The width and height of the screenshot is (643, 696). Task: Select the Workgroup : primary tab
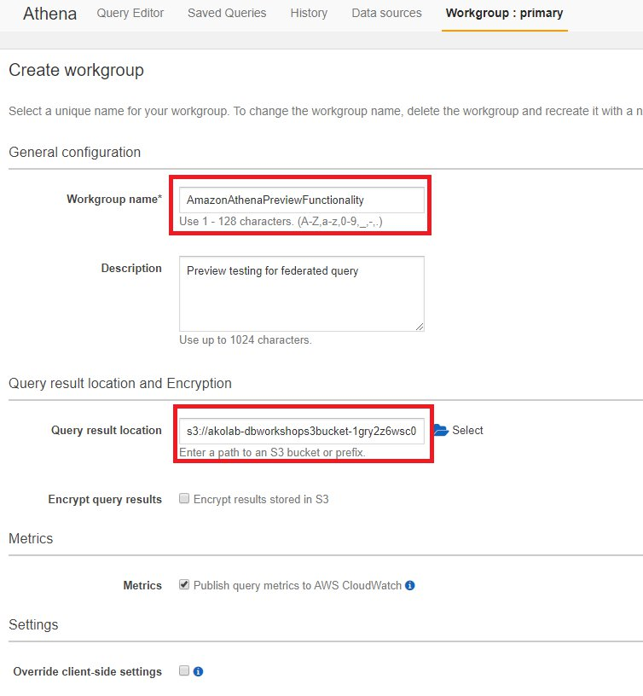(504, 14)
